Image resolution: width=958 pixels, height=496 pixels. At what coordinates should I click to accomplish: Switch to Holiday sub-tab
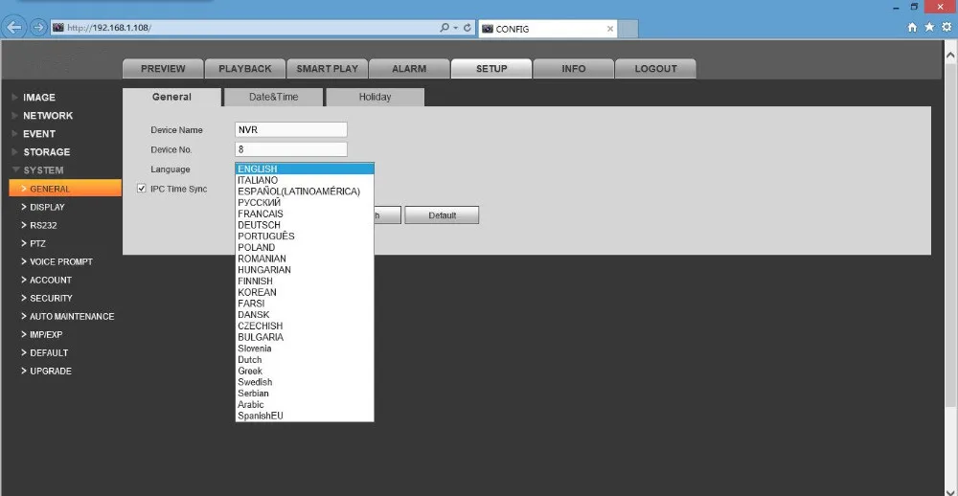pos(375,97)
